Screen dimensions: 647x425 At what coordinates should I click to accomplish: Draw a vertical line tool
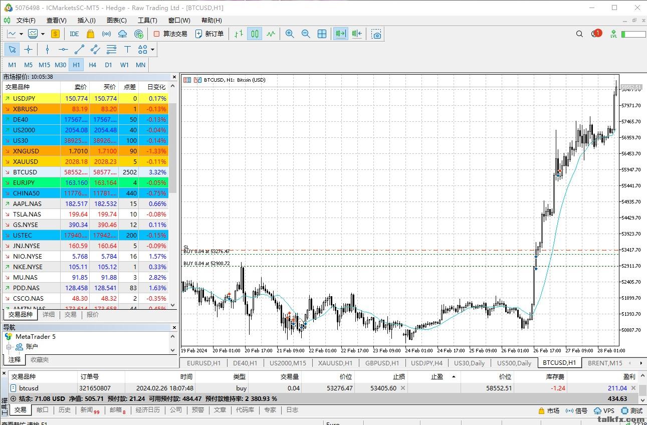point(47,49)
